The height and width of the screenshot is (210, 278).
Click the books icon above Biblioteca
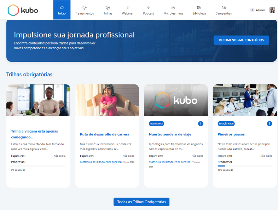pos(199,8)
